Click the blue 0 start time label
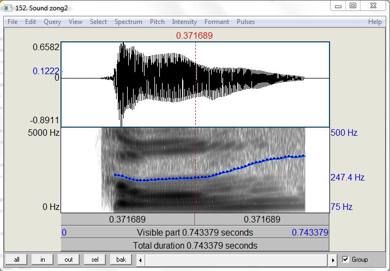 (64, 232)
